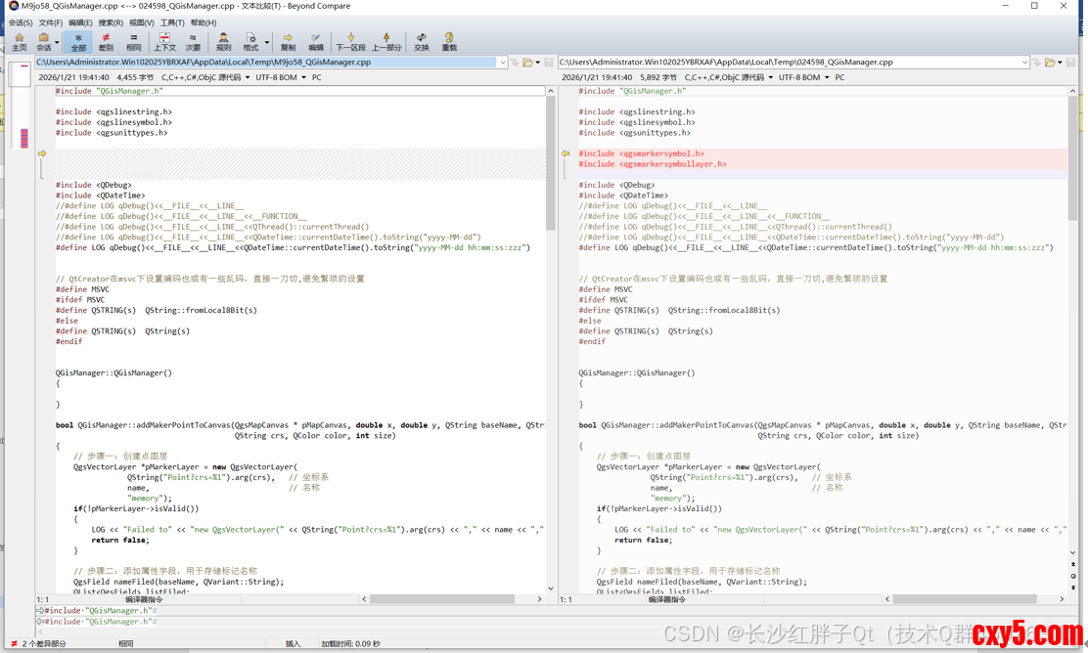Viewport: 1088px width, 653px height.
Task: Toggle the 相同 (Same) filter
Action: [x=133, y=41]
